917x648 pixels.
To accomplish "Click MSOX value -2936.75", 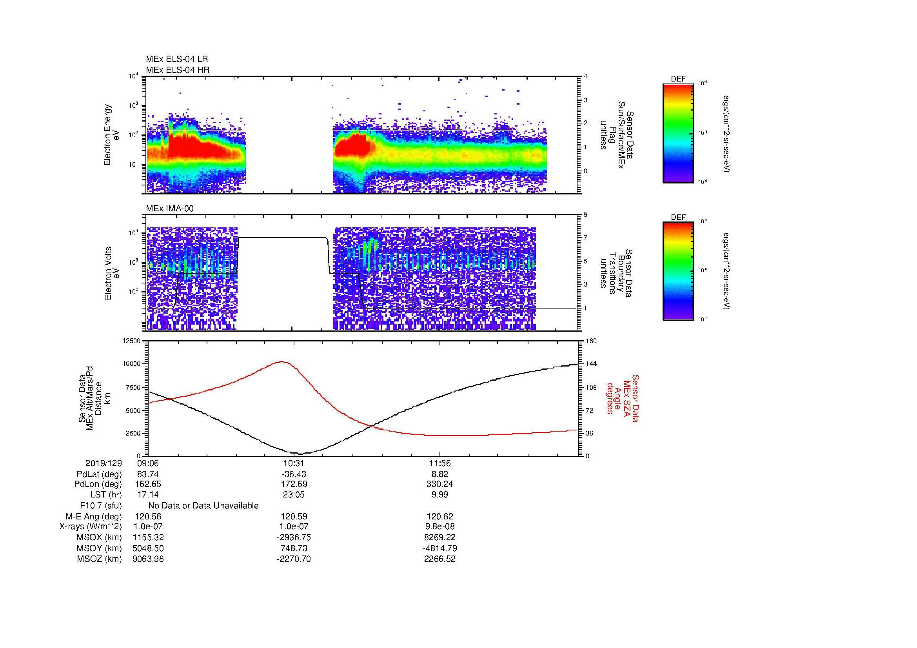I will click(294, 537).
